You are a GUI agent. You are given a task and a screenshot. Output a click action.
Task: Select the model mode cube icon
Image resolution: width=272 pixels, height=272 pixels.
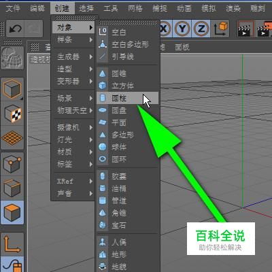(x=12, y=89)
